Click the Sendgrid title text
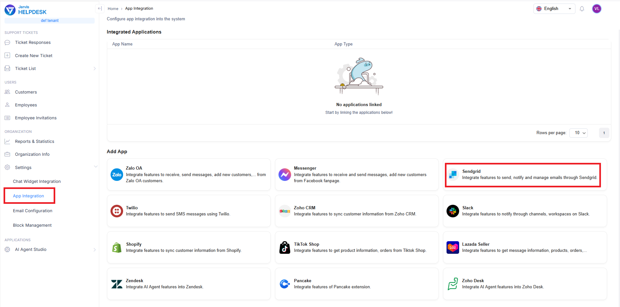Image resolution: width=620 pixels, height=307 pixels. tap(471, 171)
